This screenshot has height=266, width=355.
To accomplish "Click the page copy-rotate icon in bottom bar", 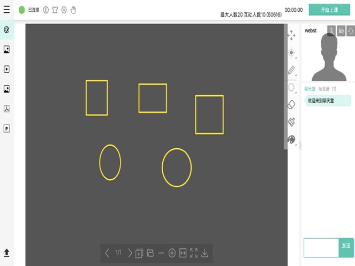I will coord(150,253).
